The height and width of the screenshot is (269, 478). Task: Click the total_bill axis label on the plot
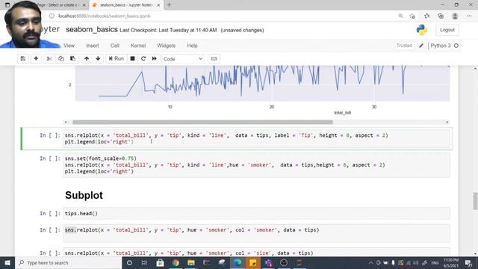point(343,113)
